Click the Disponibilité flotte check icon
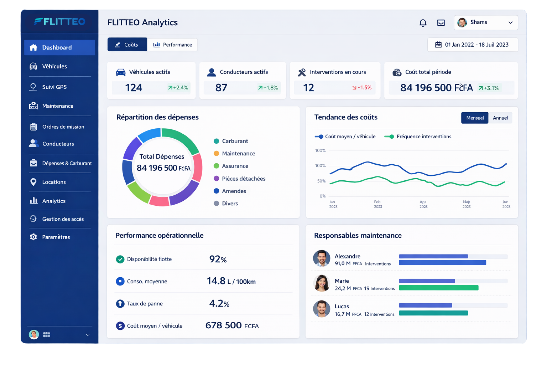Image resolution: width=547 pixels, height=365 pixels. [x=120, y=259]
